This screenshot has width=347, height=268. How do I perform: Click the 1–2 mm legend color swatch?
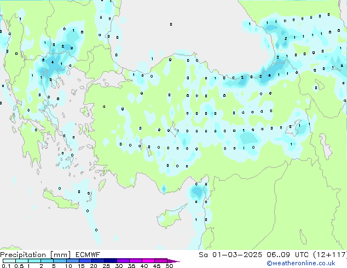click(34, 261)
